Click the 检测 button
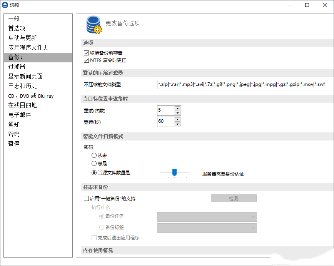The width and height of the screenshot is (334, 266). [x=233, y=198]
